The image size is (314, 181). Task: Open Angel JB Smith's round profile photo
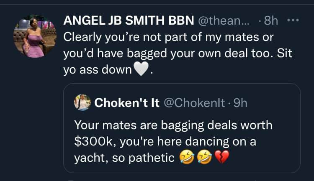click(35, 36)
